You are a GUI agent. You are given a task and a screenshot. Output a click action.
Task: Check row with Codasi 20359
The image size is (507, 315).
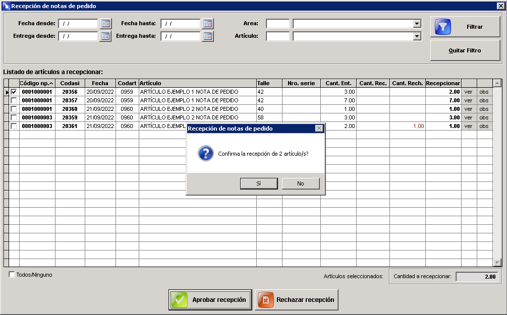tap(14, 117)
